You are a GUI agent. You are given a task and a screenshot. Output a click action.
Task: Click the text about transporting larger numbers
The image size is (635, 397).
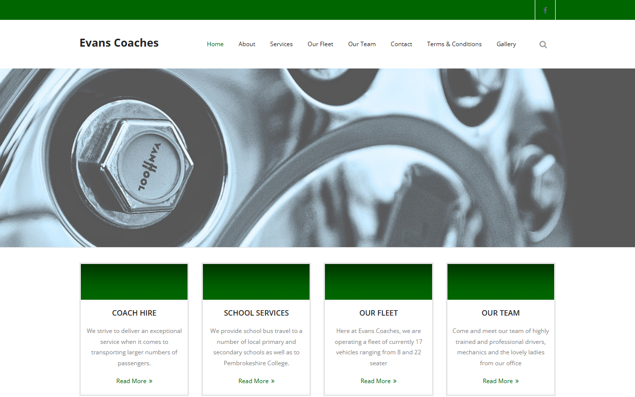(134, 347)
